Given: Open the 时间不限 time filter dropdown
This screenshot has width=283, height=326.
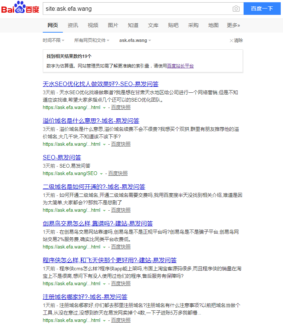Looking at the screenshot, I should tap(54, 40).
